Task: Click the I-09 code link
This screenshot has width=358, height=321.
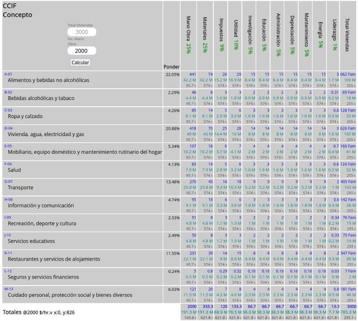Action: point(8,217)
